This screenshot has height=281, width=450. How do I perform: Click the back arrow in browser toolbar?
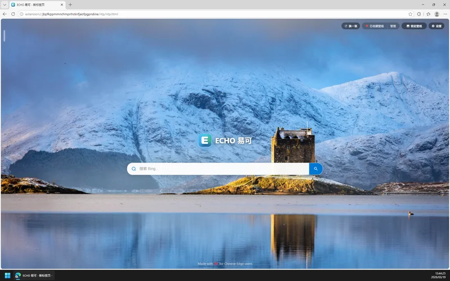coord(5,13)
